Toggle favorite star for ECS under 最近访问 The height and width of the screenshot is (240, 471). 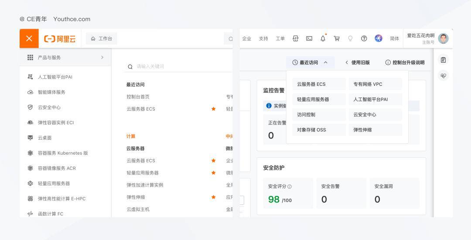[x=214, y=108]
